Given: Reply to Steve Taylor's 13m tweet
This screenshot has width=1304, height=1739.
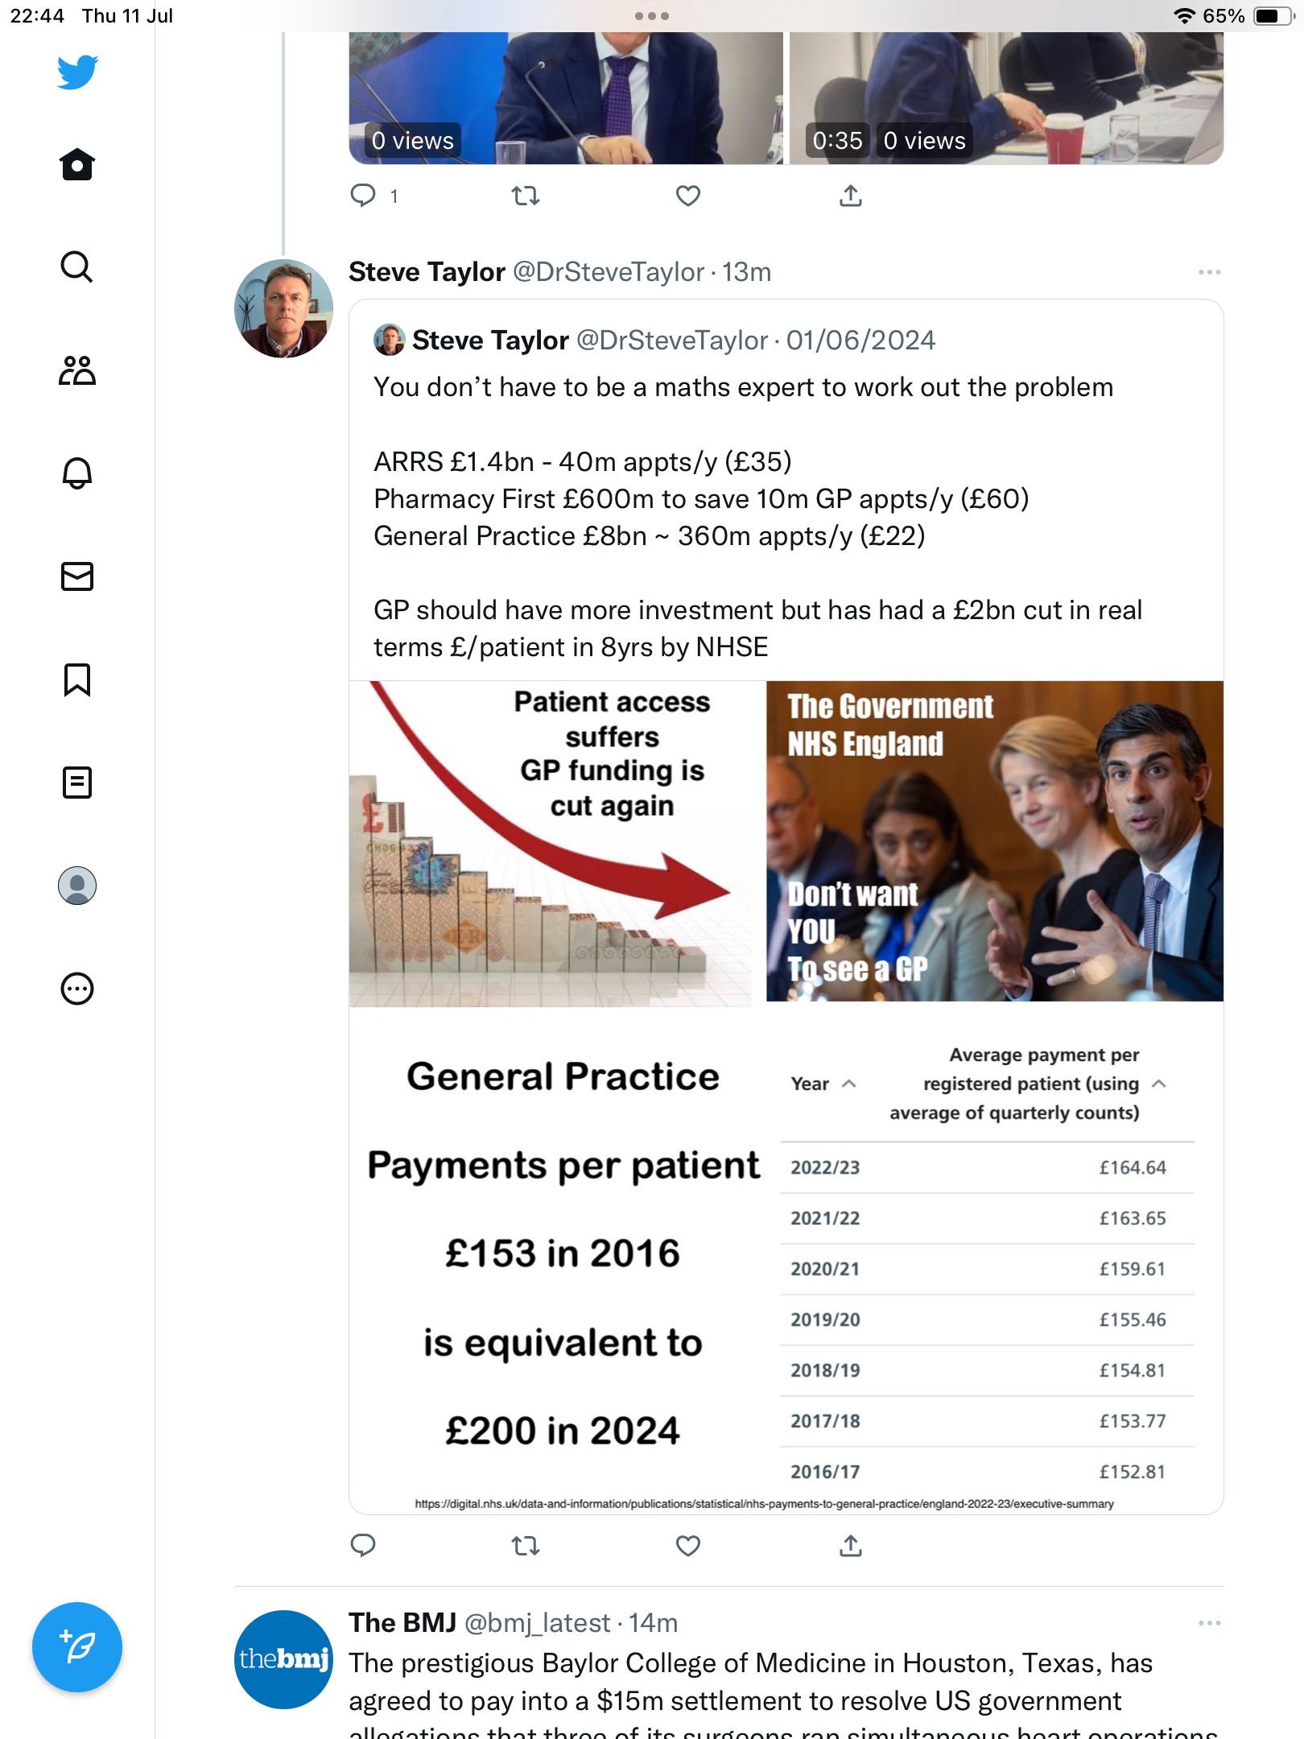Looking at the screenshot, I should click(363, 1546).
